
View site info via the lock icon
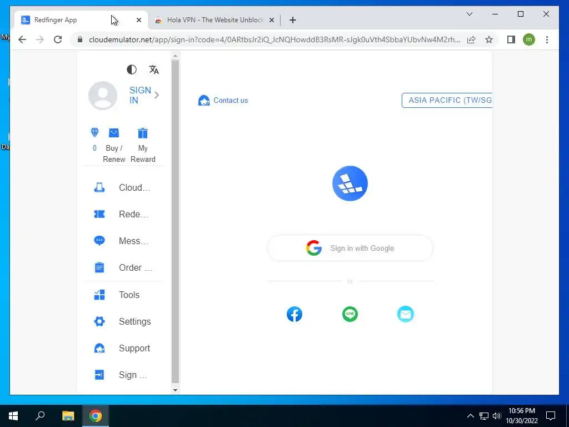point(80,39)
